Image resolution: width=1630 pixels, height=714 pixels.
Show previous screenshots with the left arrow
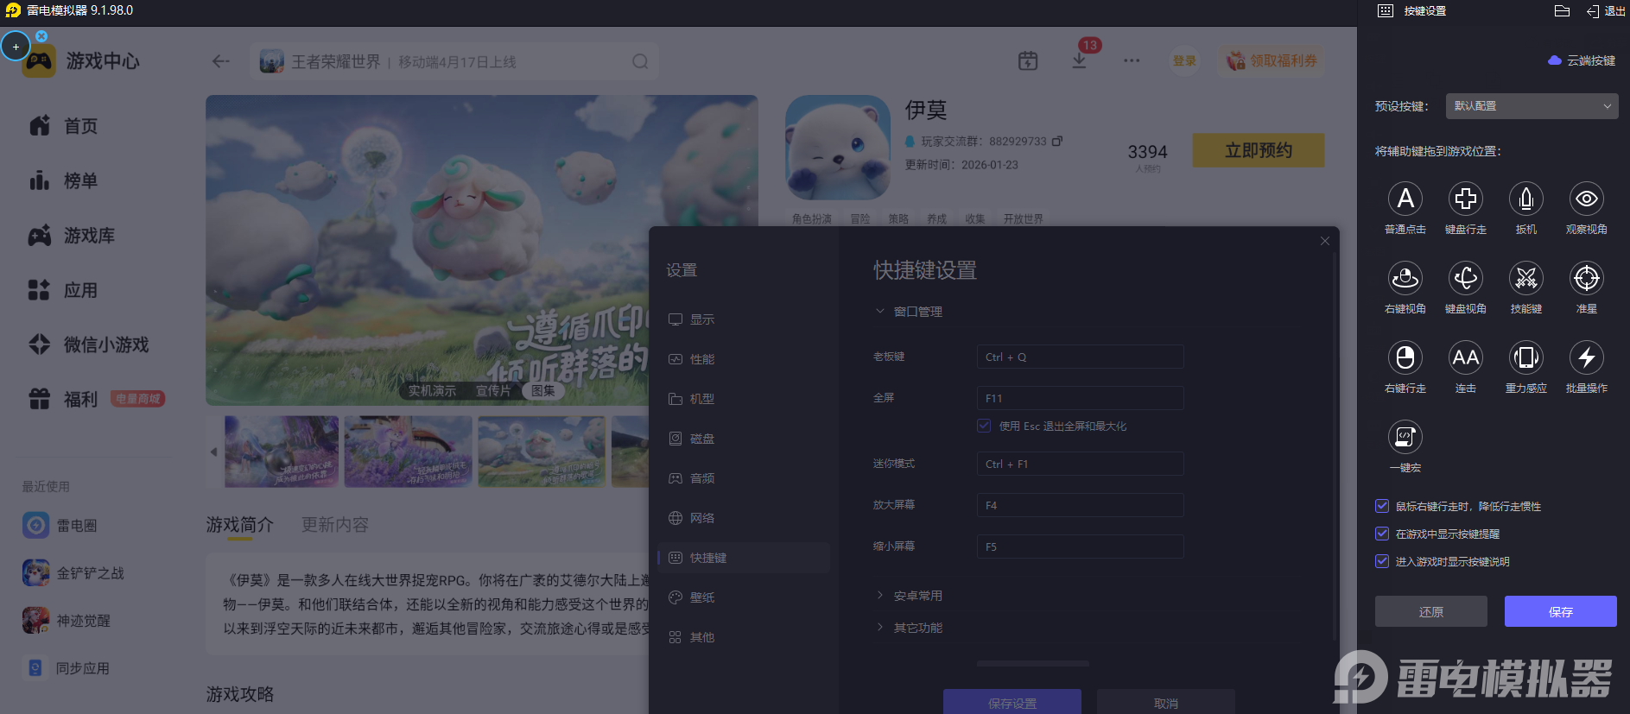tap(213, 452)
